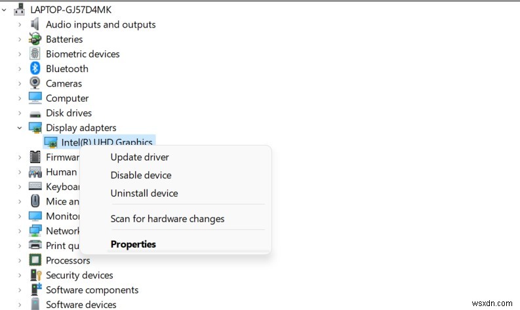This screenshot has width=520, height=310.
Task: Select the Software devices tree entry
Action: 81,305
